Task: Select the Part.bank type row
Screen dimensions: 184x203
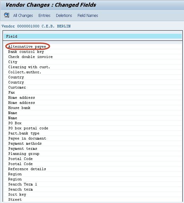Action: [x=93, y=133]
